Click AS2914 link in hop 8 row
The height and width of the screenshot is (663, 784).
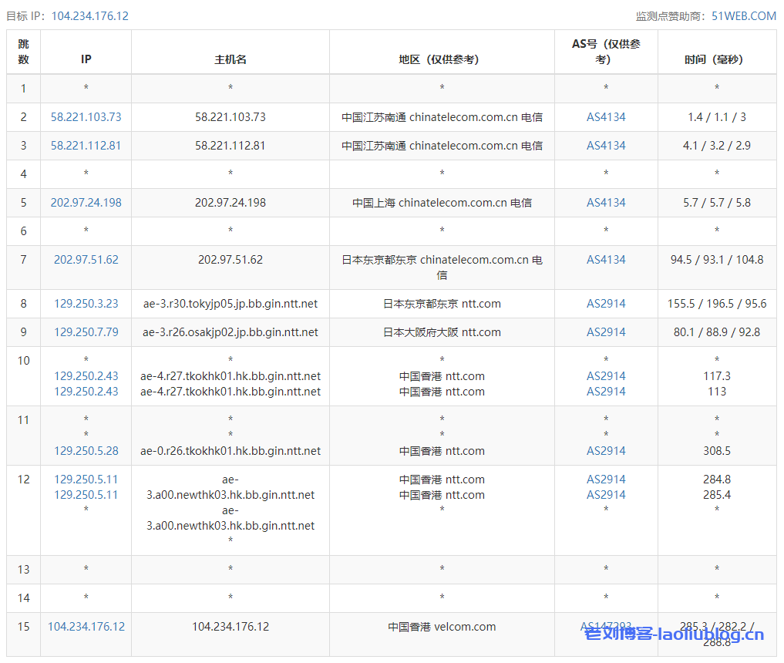606,304
